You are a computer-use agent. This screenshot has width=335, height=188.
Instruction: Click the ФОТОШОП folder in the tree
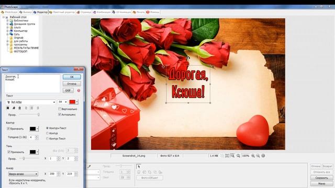pyautogui.click(x=20, y=51)
